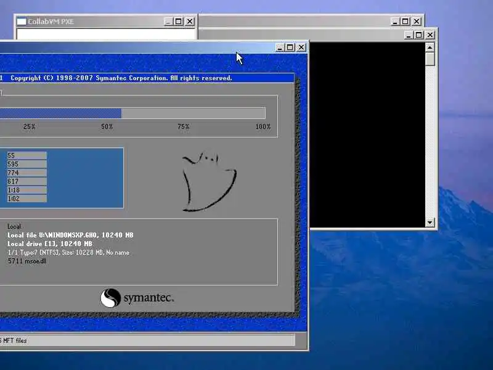The height and width of the screenshot is (370, 493).
Task: Minimize the Symantec Ghost window
Action: click(x=280, y=47)
